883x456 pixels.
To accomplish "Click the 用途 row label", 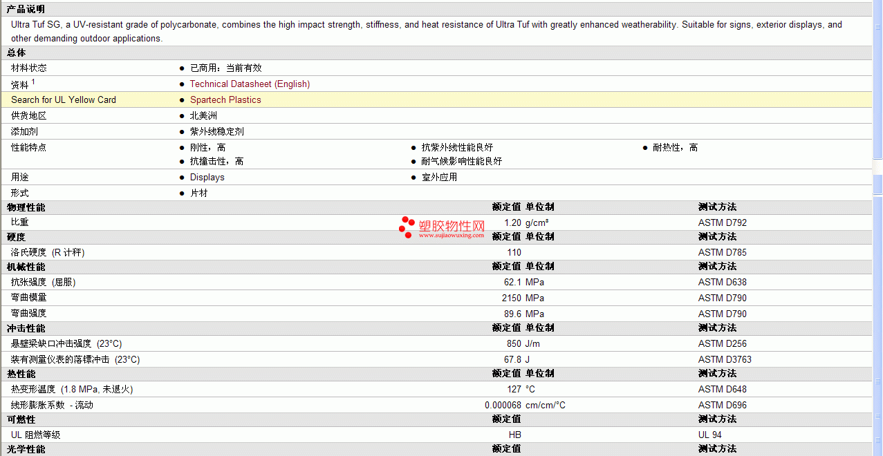I will (20, 177).
